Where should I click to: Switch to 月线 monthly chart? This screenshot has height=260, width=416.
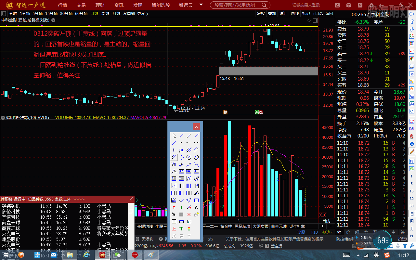[x=116, y=13]
